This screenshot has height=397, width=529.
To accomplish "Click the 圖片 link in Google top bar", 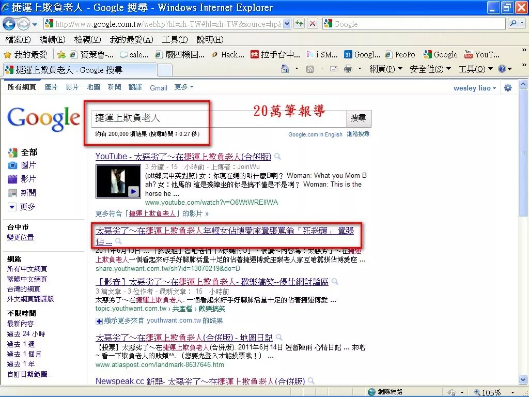I will (x=51, y=87).
